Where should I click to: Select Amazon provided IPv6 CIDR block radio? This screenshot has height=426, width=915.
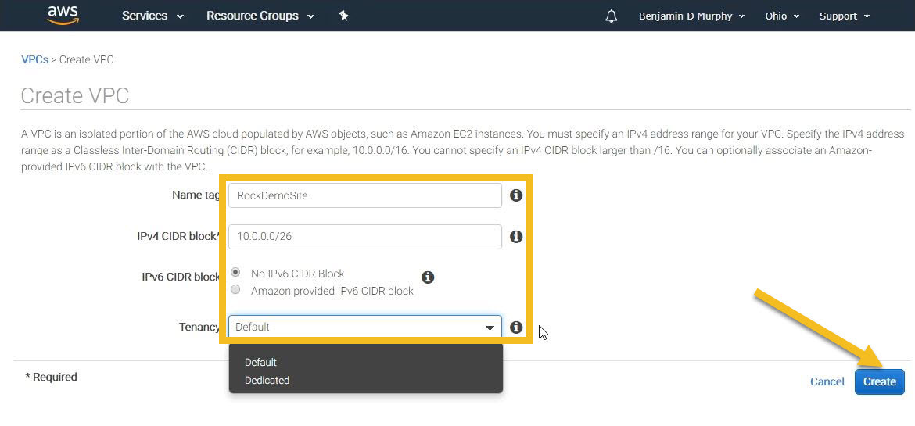[x=235, y=289]
